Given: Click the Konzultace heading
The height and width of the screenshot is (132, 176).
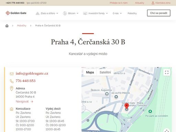Looking at the screenshot, I should click(23, 109).
